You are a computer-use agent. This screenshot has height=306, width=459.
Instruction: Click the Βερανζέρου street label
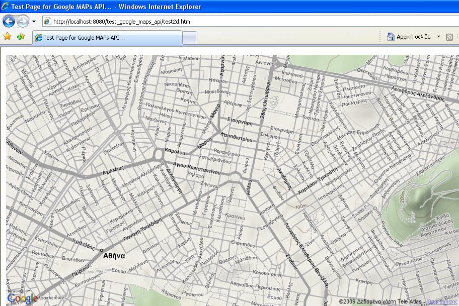coord(226,152)
